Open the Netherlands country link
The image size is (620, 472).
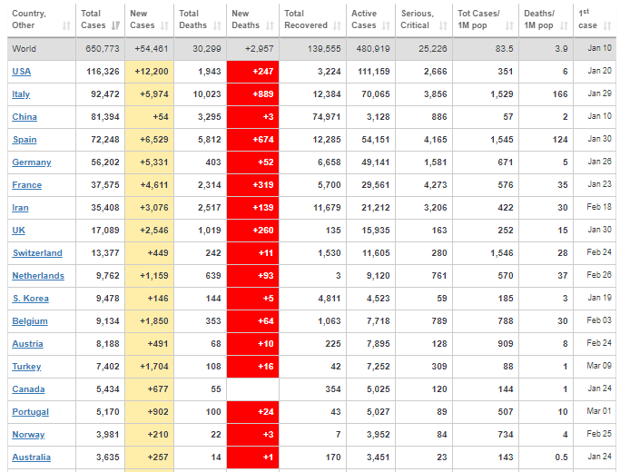click(x=38, y=276)
